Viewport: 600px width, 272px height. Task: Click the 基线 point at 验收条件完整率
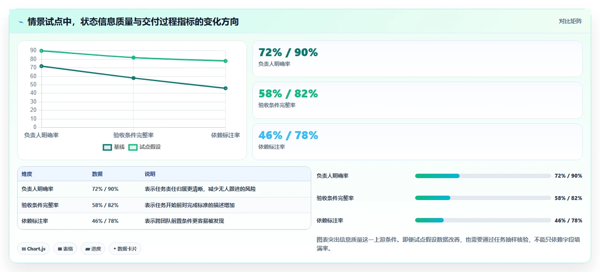(133, 78)
